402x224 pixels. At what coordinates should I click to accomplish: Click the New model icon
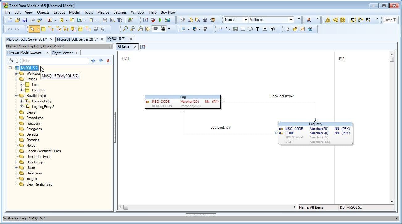[10, 20]
